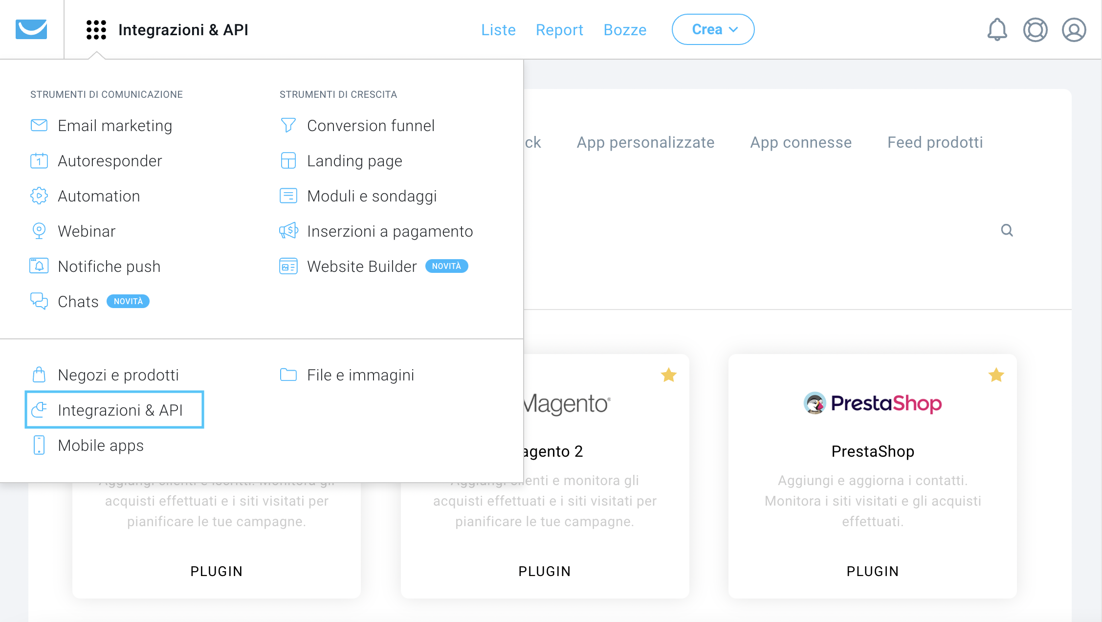Switch to Feed prodotti tab

point(935,142)
